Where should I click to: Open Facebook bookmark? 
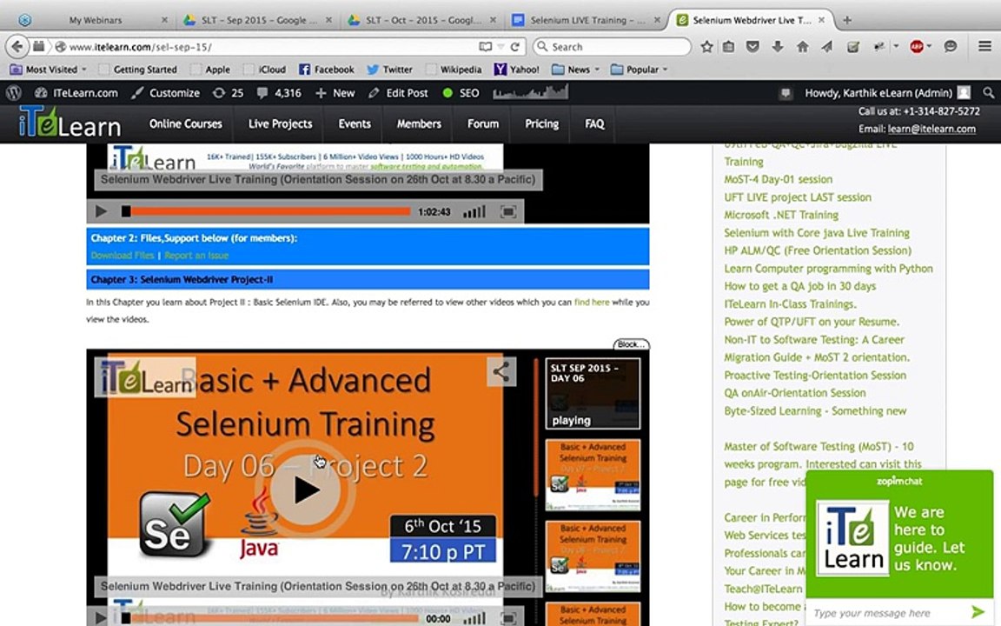(x=326, y=69)
